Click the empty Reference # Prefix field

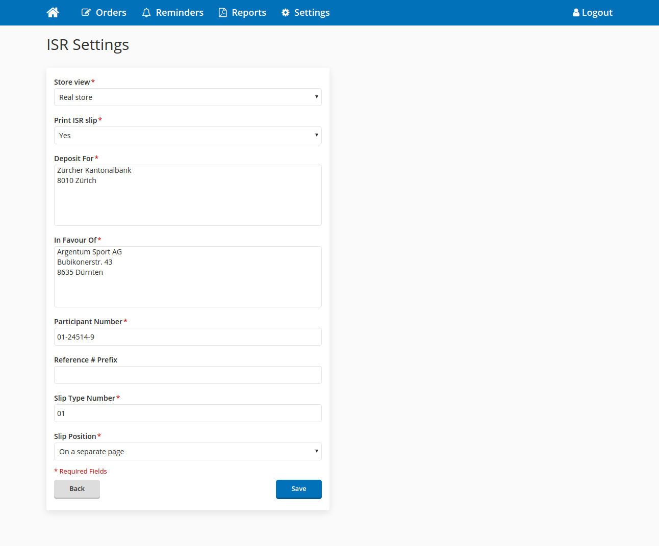188,375
